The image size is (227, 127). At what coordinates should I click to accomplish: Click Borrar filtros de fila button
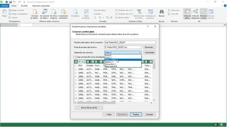coord(89,108)
